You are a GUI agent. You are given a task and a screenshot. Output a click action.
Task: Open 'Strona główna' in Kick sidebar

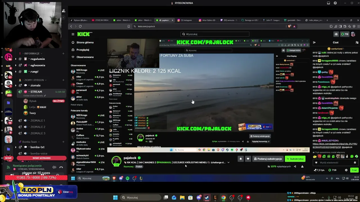(x=83, y=42)
